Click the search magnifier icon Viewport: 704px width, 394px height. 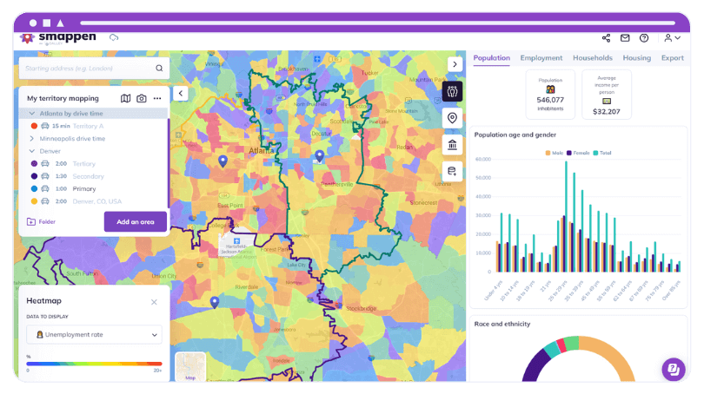(x=159, y=69)
